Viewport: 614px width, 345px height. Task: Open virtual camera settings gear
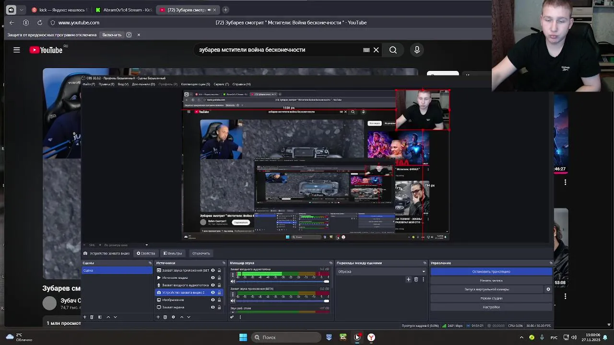548,289
